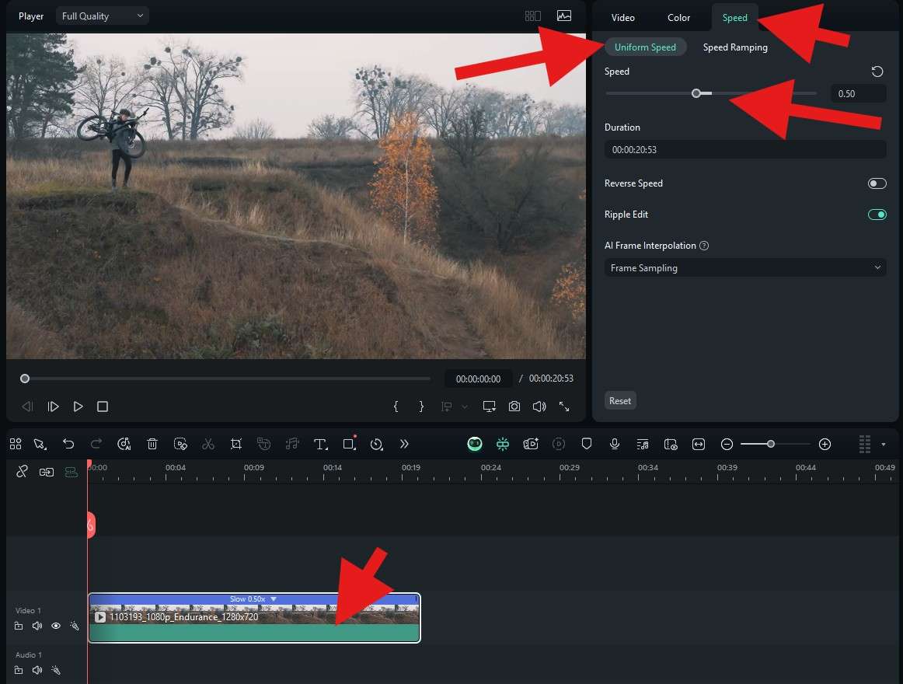Select the 1103193_1080p_Endurance clip on timeline

(x=254, y=618)
